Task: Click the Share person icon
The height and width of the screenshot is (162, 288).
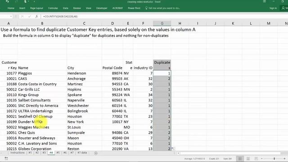Action: click(283, 8)
